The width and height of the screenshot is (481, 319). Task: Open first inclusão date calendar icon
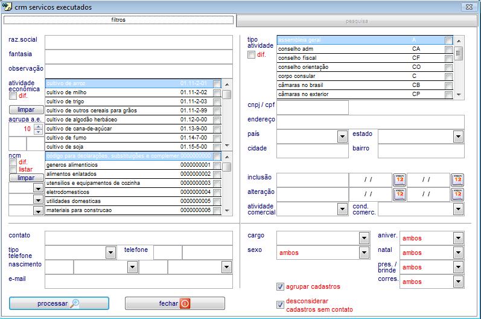(400, 179)
